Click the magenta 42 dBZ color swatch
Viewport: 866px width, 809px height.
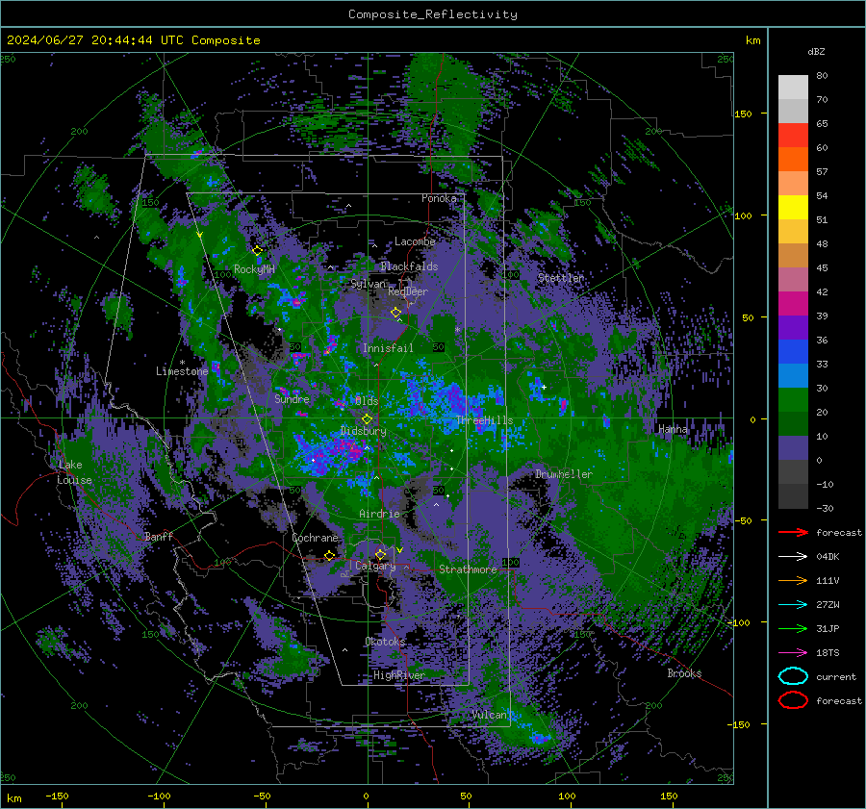click(x=793, y=303)
